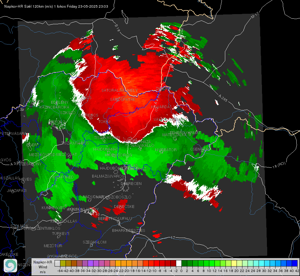Click the JÁSZAPÁTI label
The width and height of the screenshot is (300, 276).
(17, 190)
